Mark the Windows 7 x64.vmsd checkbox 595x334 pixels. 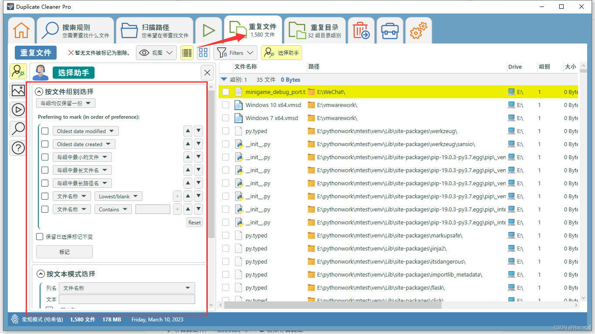coord(226,118)
